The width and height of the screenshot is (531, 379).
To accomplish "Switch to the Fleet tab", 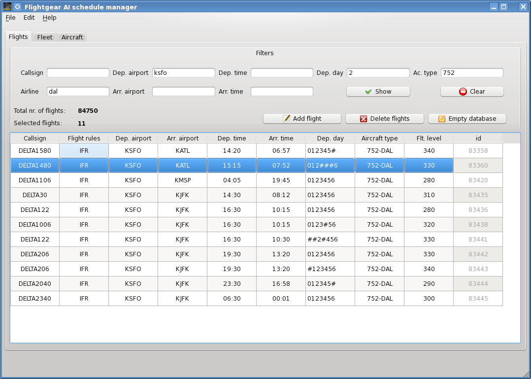I will click(45, 37).
